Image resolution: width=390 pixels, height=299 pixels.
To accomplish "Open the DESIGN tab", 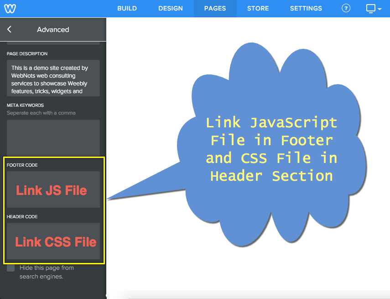I will coord(171,8).
